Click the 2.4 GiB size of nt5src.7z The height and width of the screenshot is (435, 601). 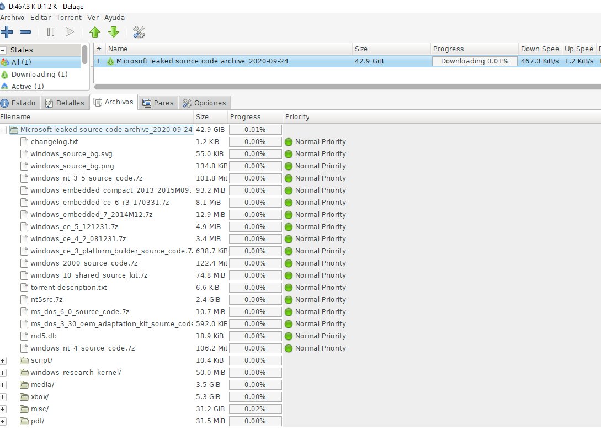208,300
